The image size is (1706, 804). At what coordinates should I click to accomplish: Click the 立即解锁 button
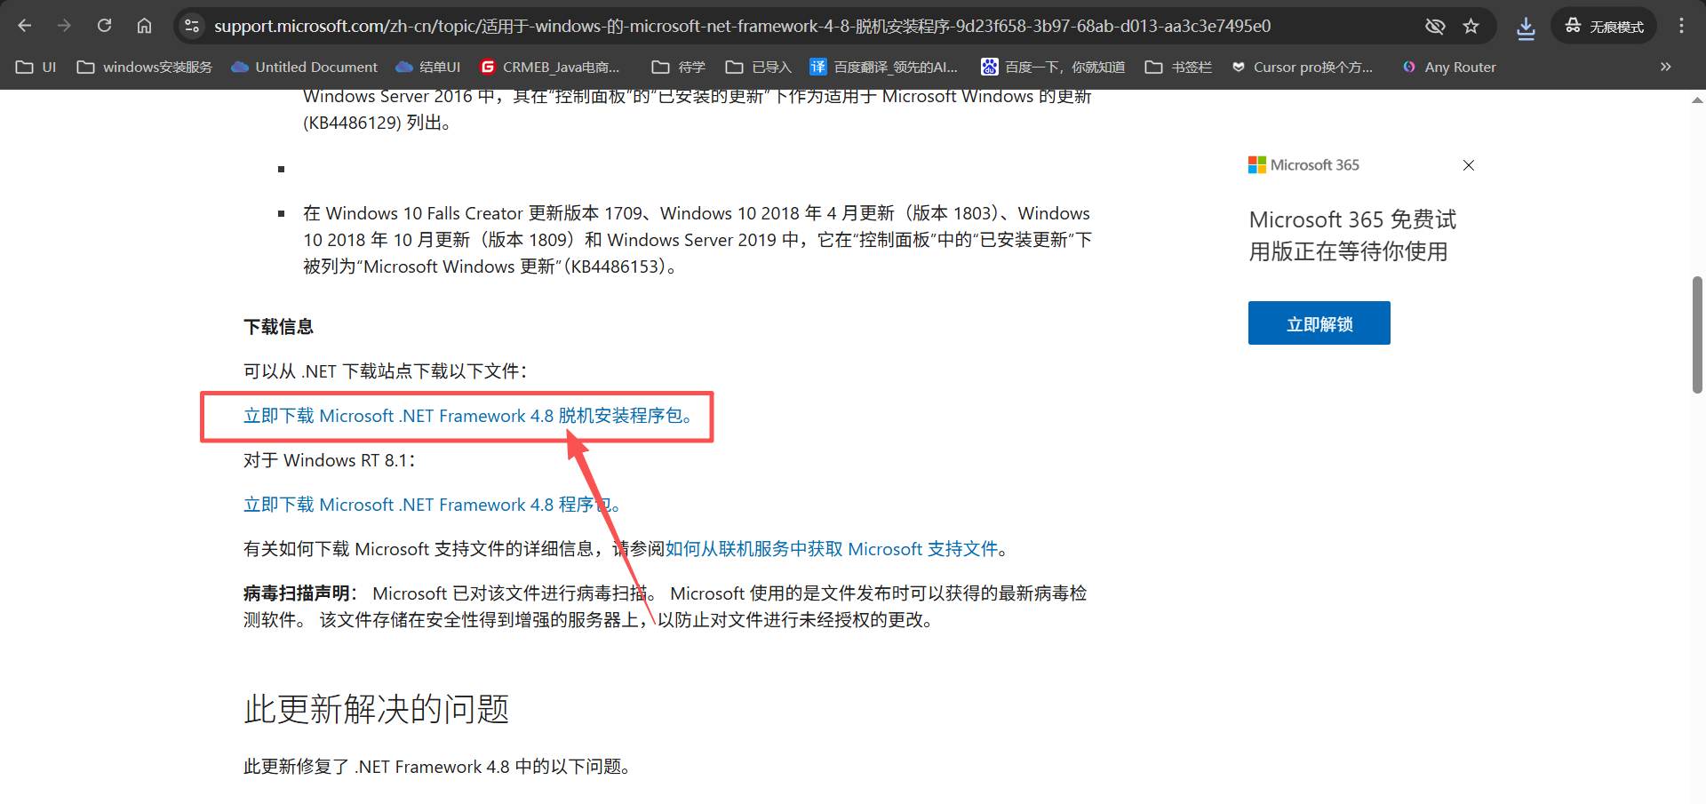tap(1319, 323)
